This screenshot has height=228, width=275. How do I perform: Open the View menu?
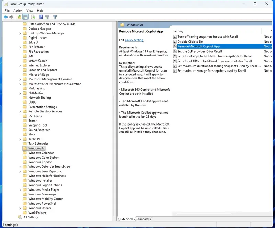(x=30, y=11)
